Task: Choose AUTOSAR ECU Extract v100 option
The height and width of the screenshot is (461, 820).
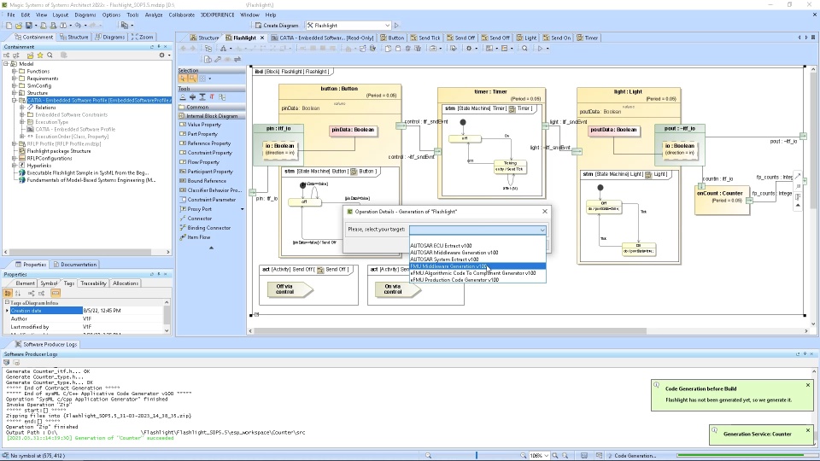Action: coord(477,245)
